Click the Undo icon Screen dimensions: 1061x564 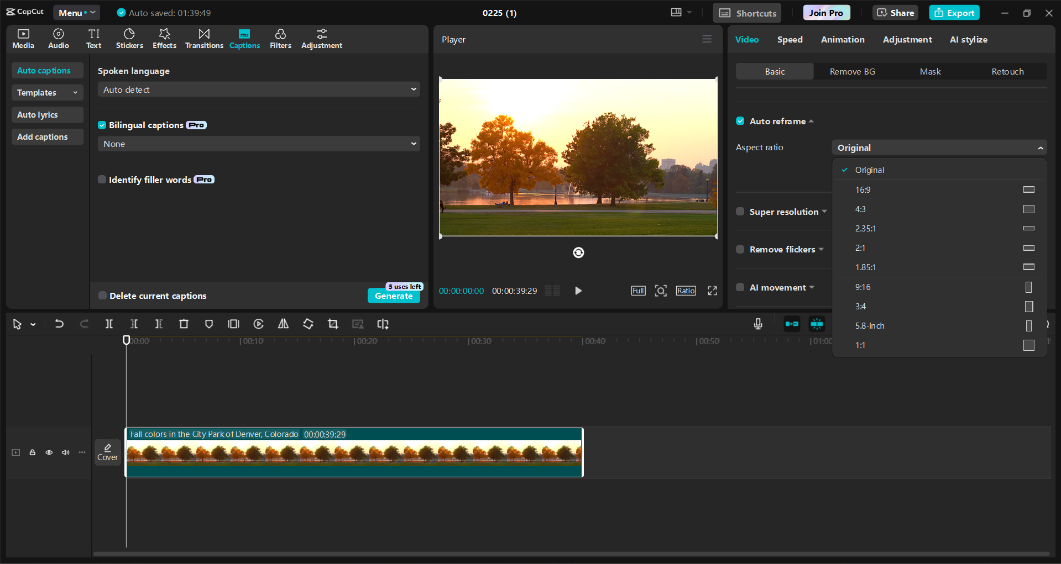click(59, 324)
